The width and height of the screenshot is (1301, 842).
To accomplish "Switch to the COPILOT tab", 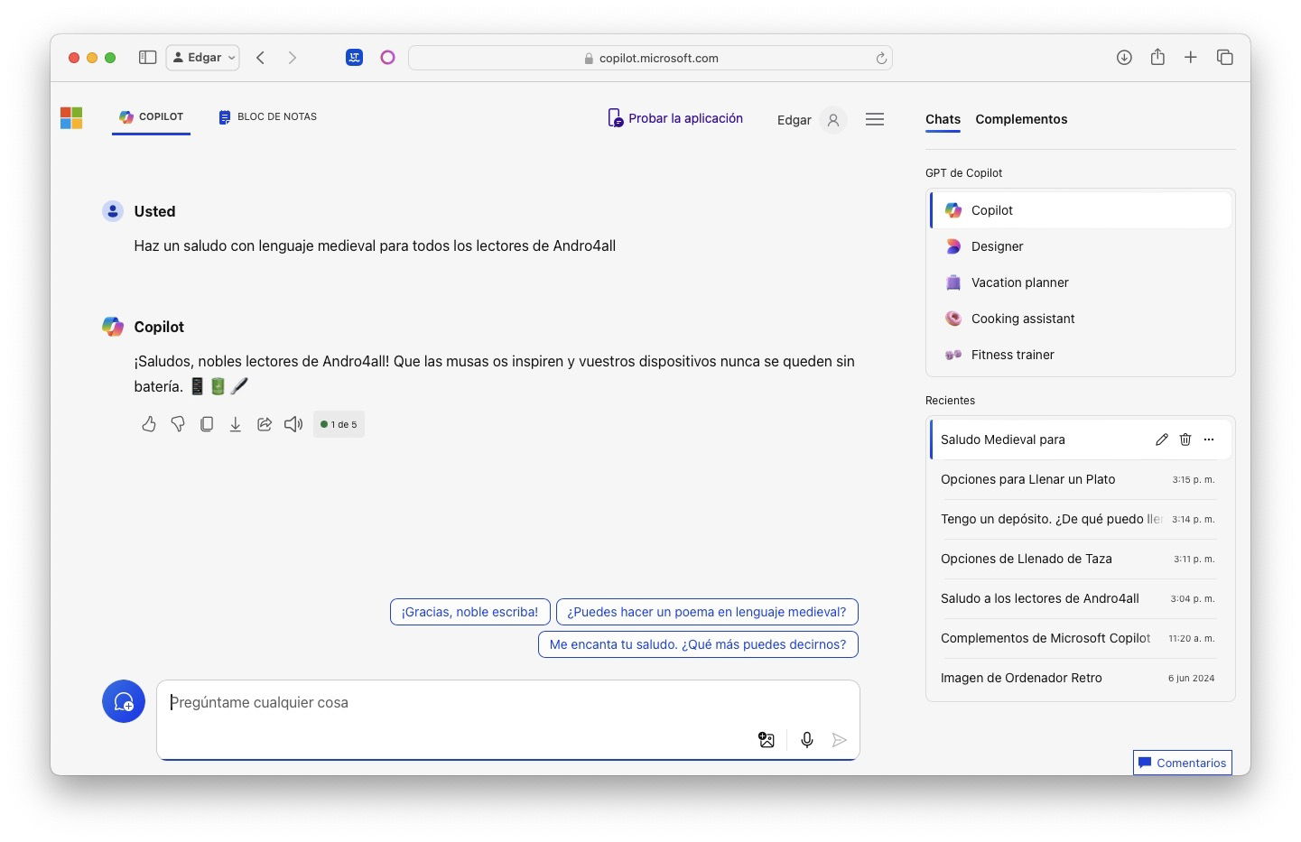I will 151,117.
